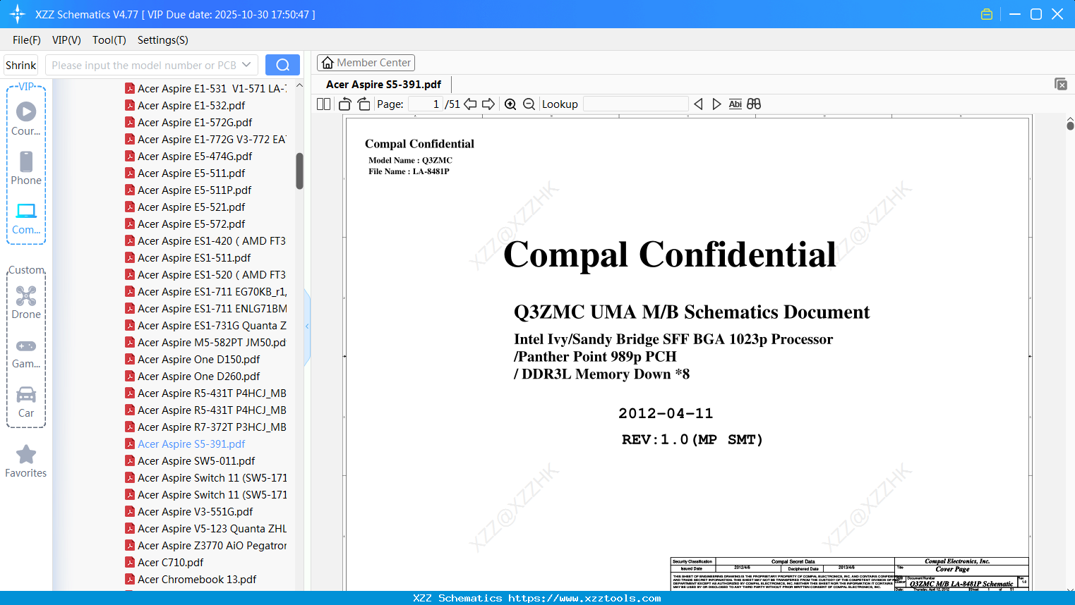Screen dimensions: 1075x605
Task: Open the Game console category
Action: [x=26, y=353]
